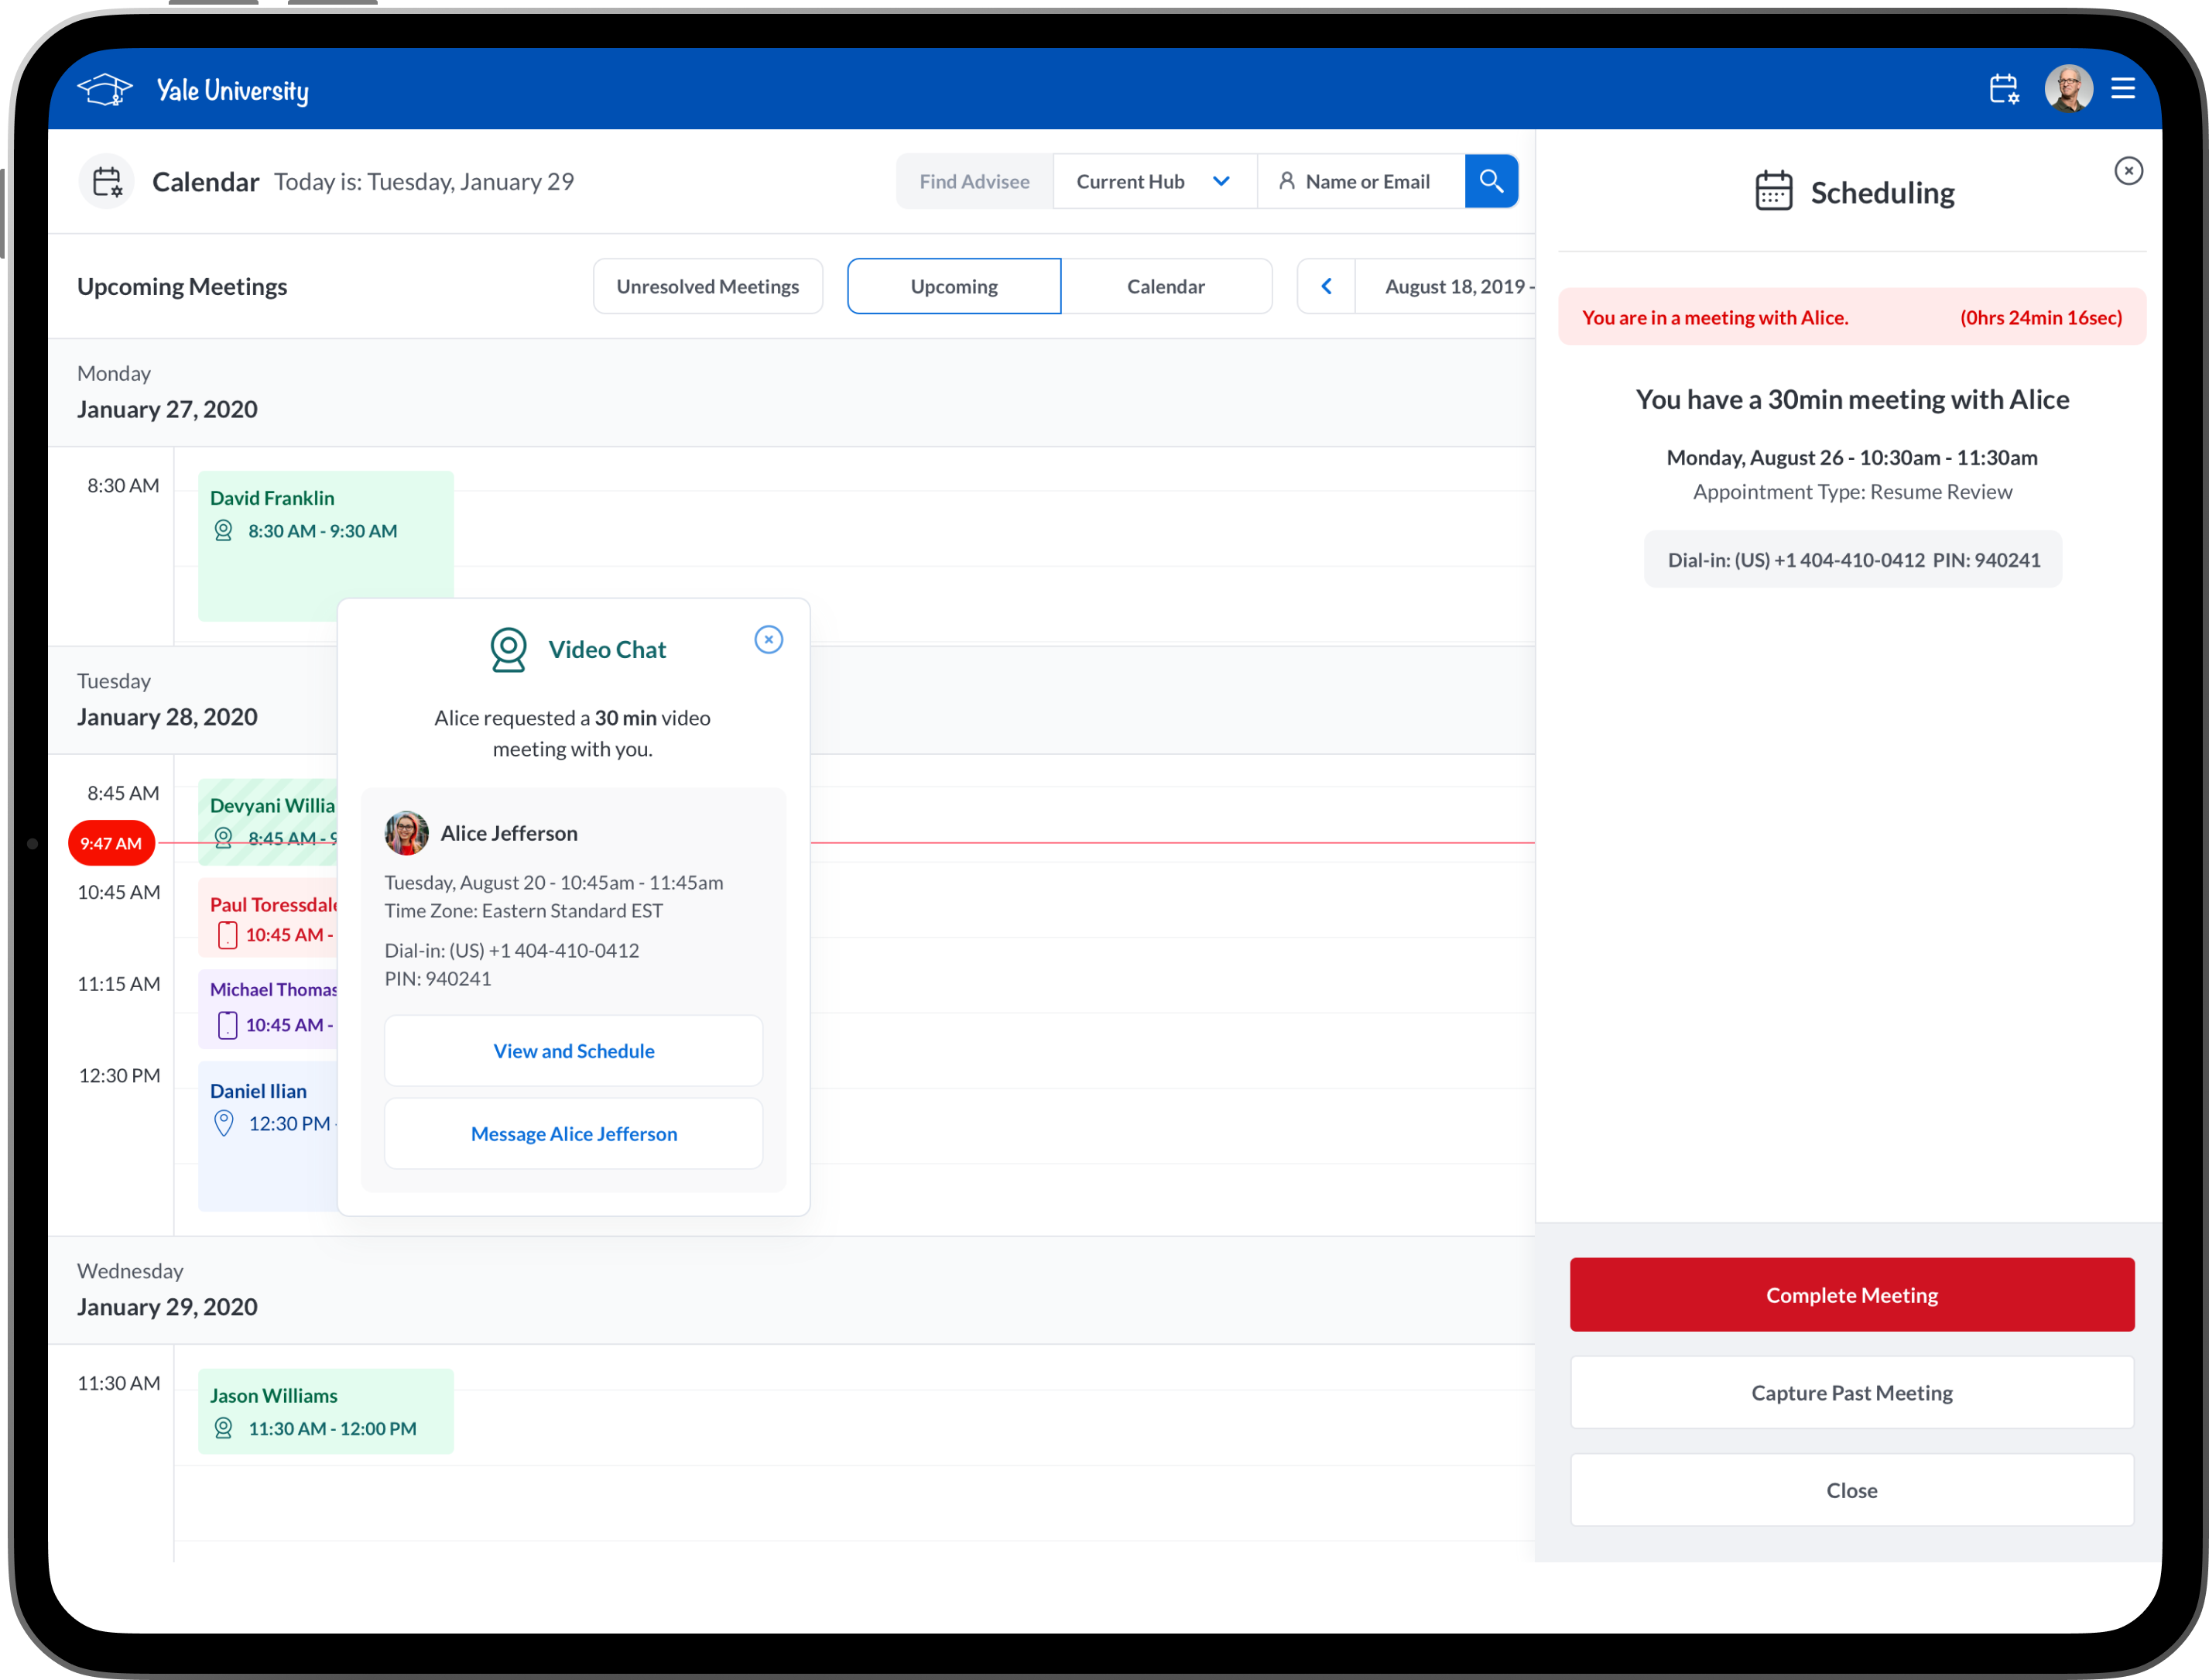Switch to the Calendar view tab

1166,287
